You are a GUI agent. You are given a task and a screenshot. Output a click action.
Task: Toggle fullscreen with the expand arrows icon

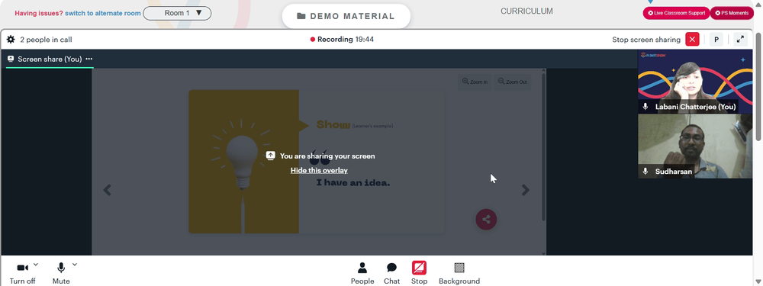[x=740, y=40]
